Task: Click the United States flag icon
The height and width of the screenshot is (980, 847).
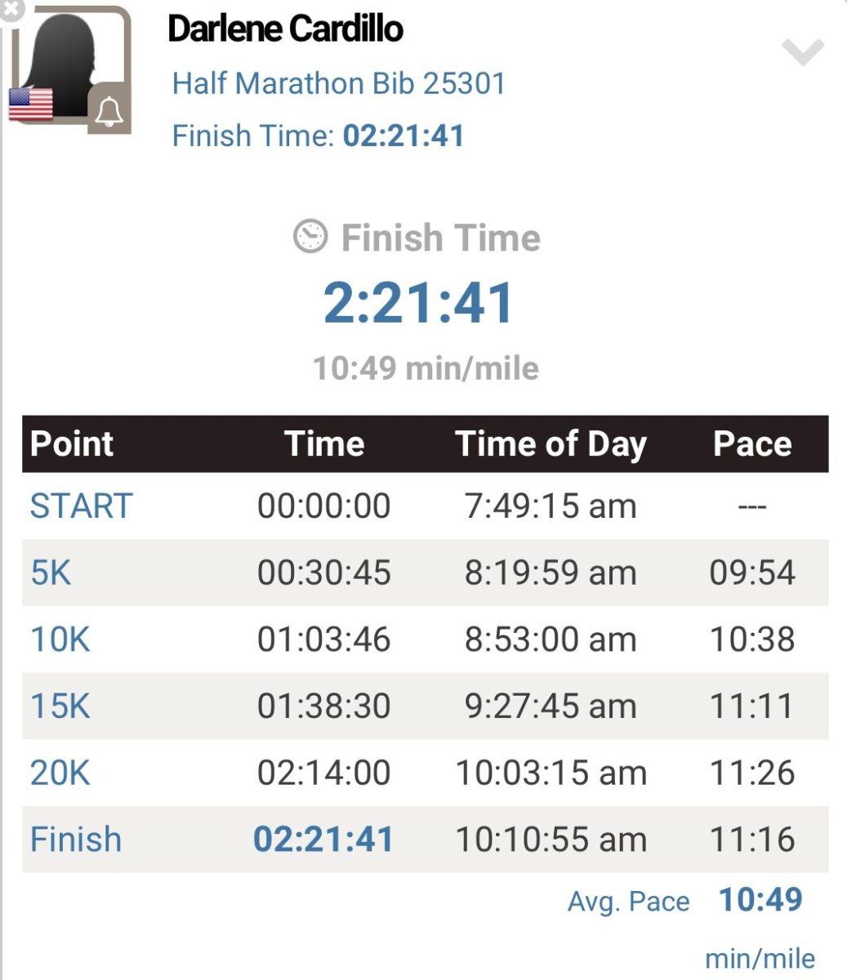Action: click(x=31, y=105)
